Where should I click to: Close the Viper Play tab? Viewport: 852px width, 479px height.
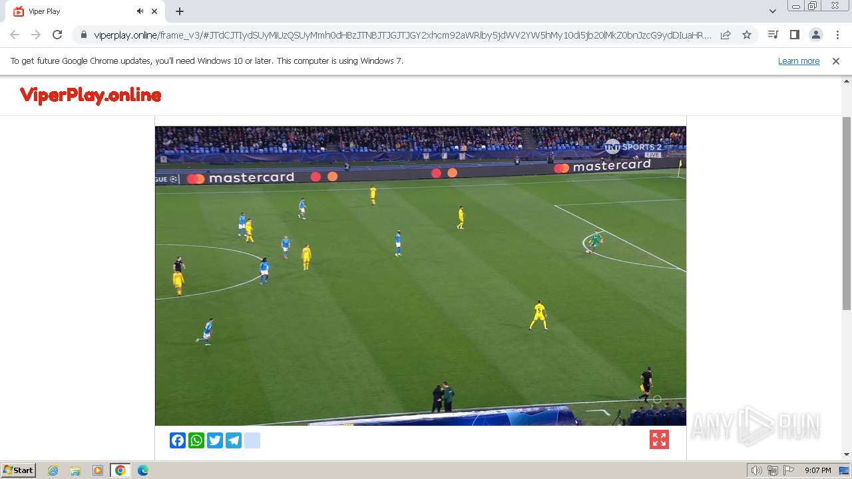[x=154, y=11]
